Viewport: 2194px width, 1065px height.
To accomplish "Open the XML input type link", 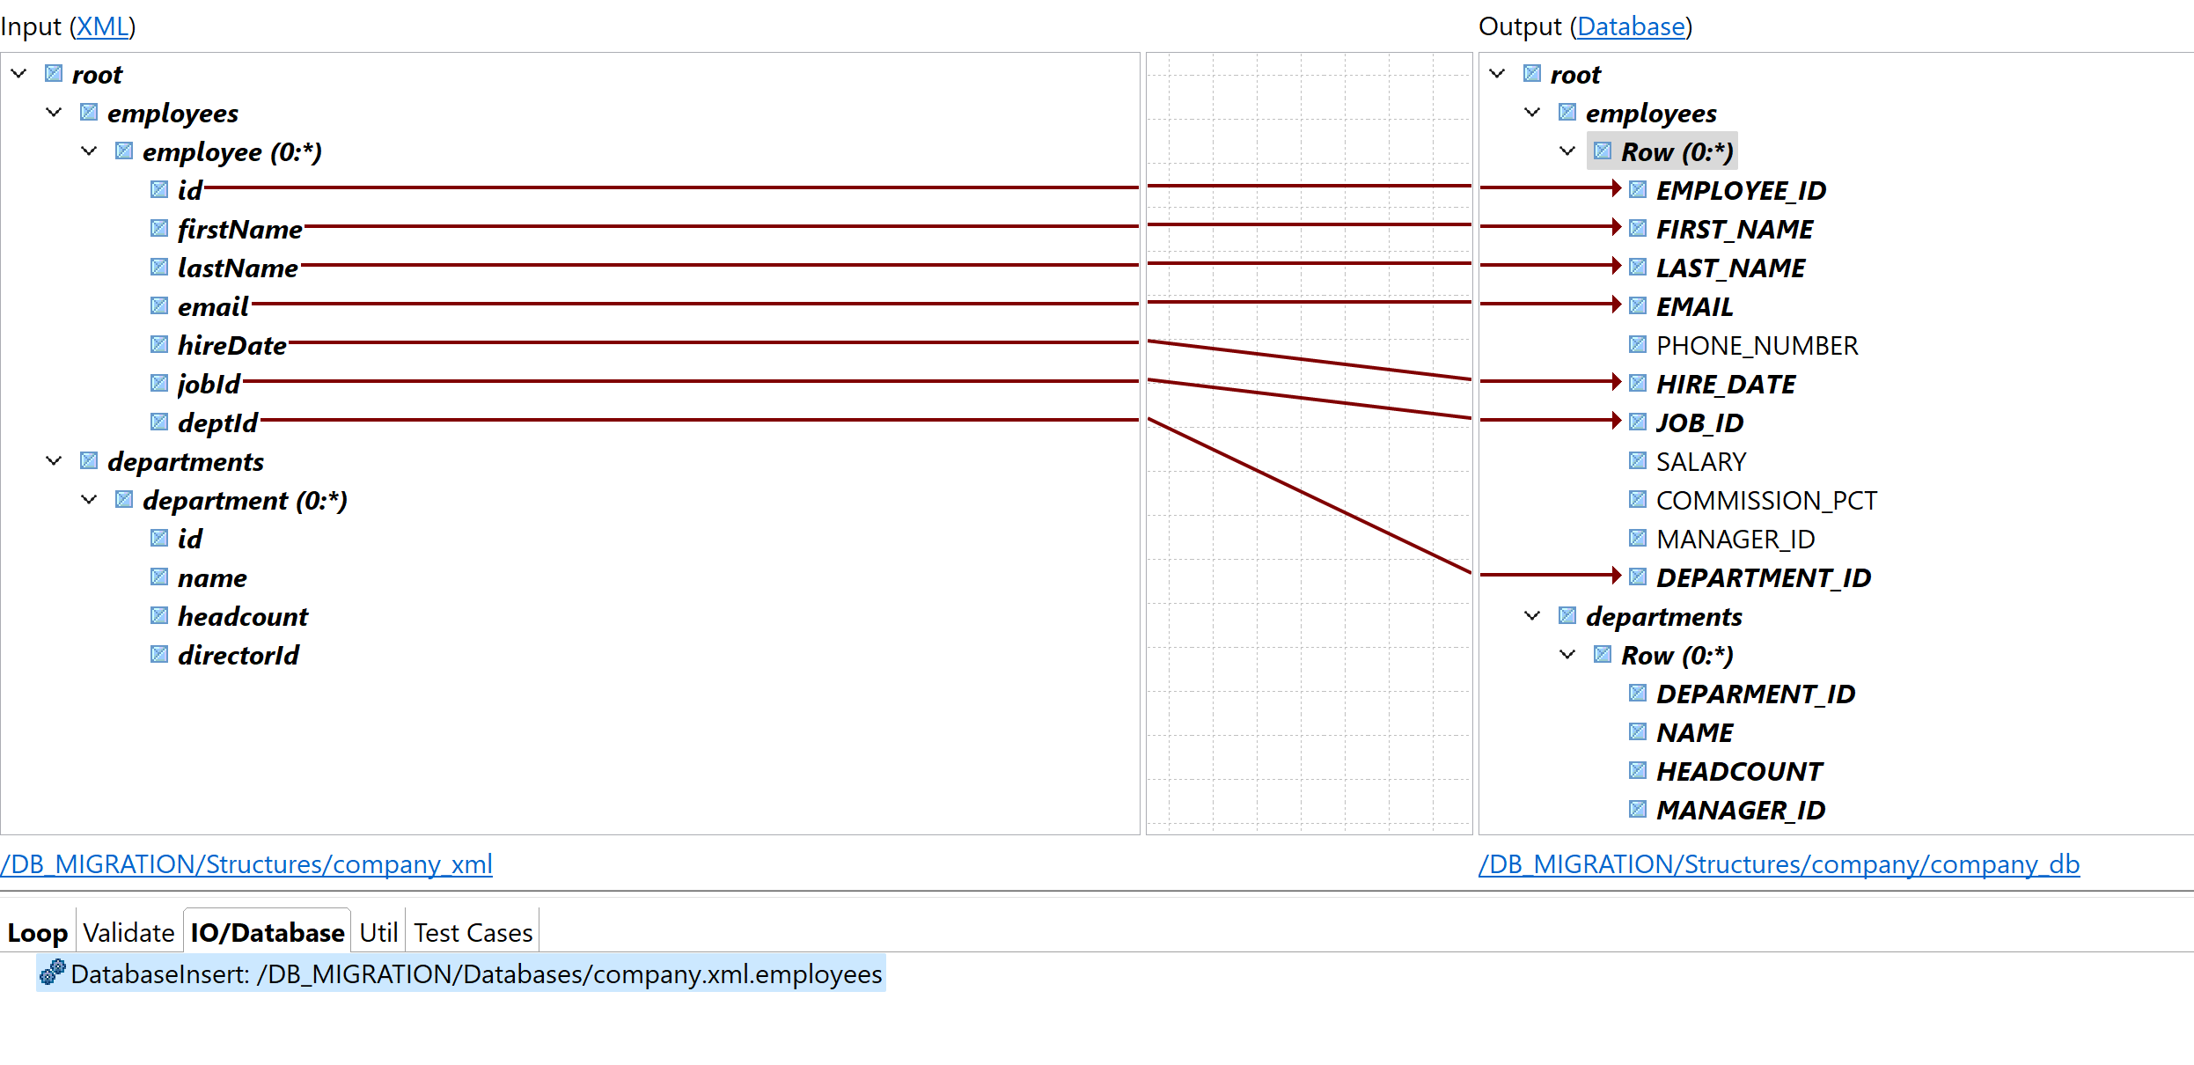I will (102, 26).
